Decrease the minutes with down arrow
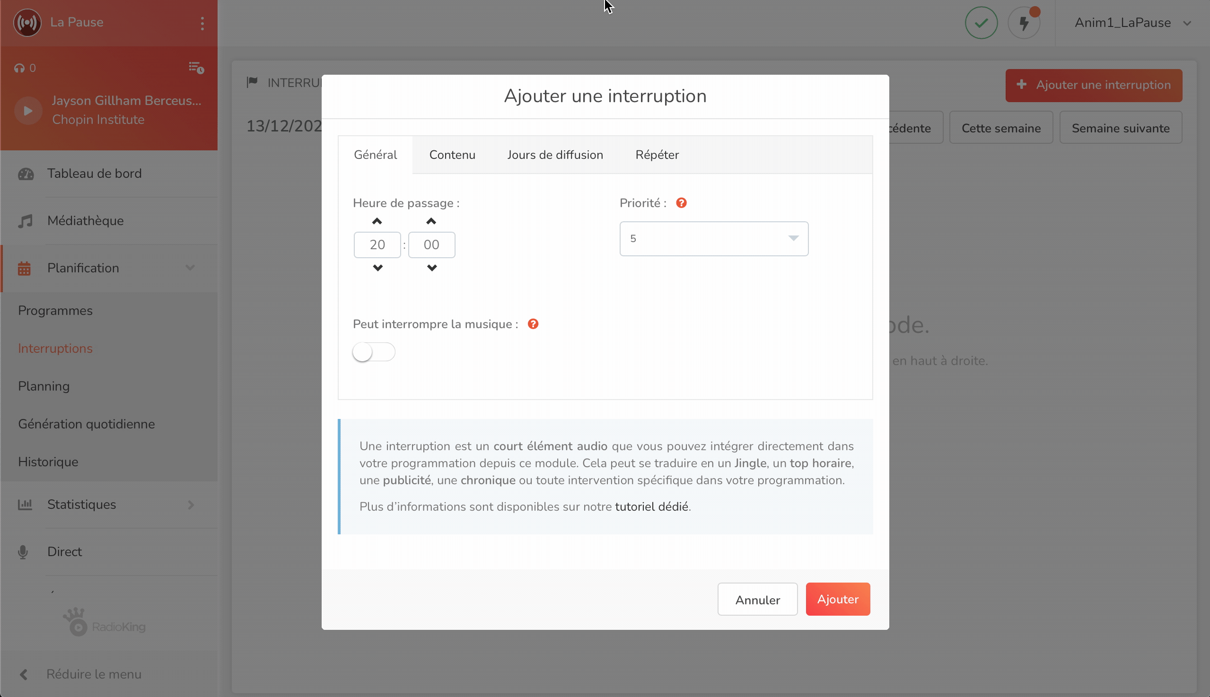 coord(431,268)
